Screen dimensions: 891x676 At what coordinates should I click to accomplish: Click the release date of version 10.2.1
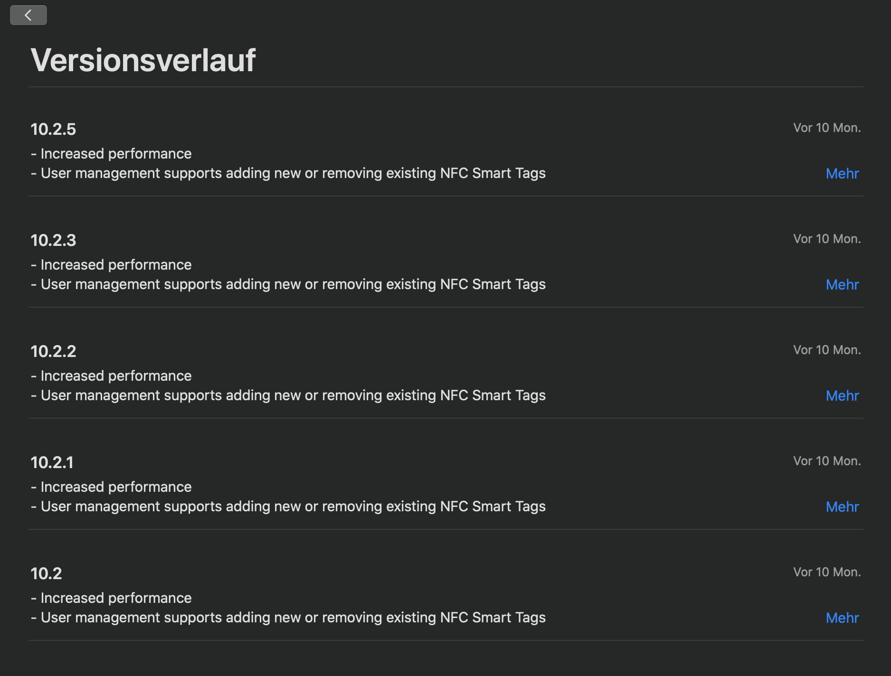(x=827, y=461)
